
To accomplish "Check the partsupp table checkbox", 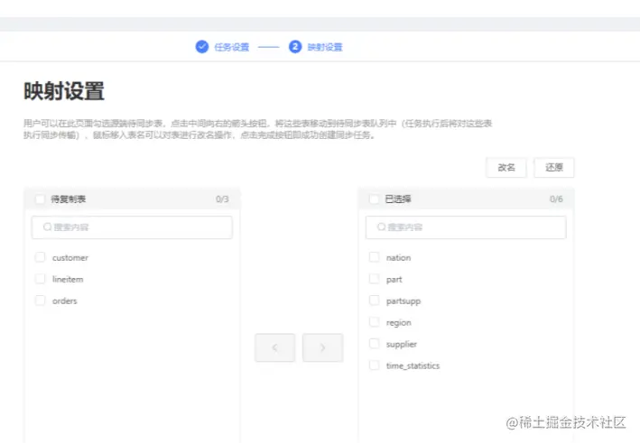I will (374, 301).
